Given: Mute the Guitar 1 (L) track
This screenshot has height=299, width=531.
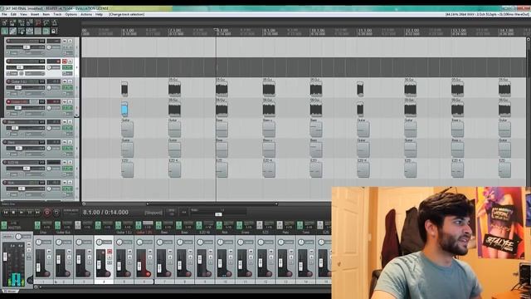Looking at the screenshot, I should pos(65,81).
